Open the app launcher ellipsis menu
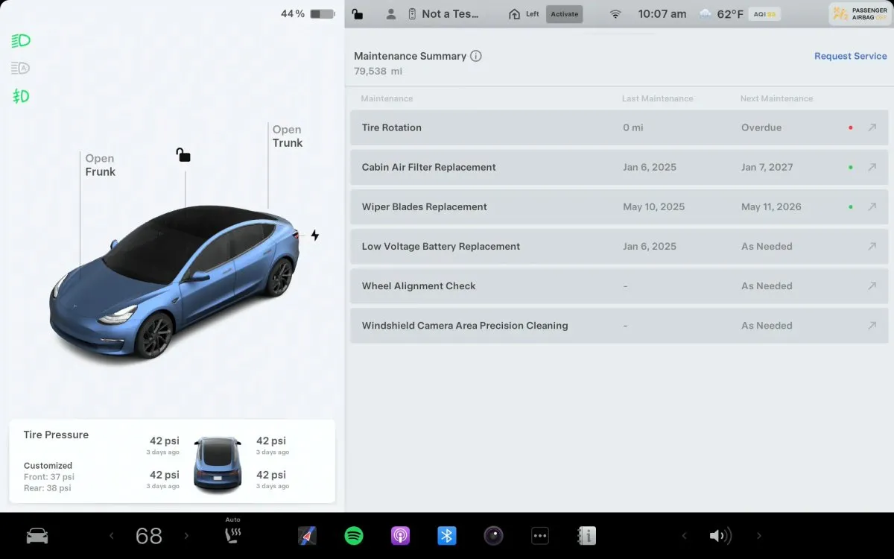The width and height of the screenshot is (894, 559). 539,535
